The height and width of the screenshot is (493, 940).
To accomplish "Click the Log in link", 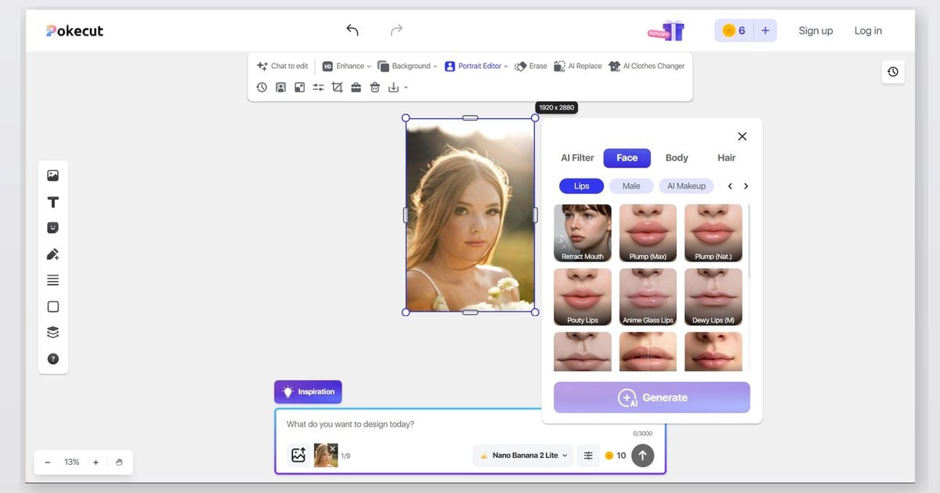I will 868,31.
